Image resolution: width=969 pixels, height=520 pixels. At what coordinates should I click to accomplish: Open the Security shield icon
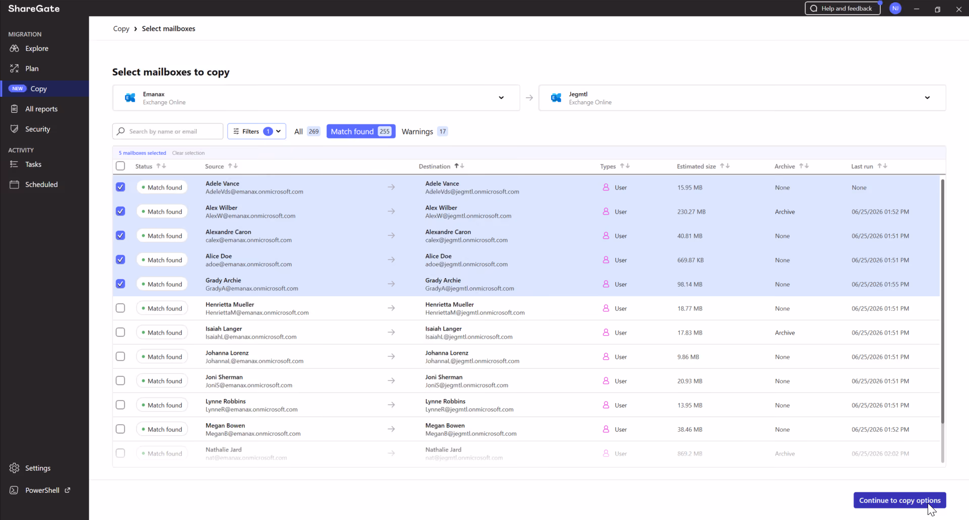pos(14,129)
